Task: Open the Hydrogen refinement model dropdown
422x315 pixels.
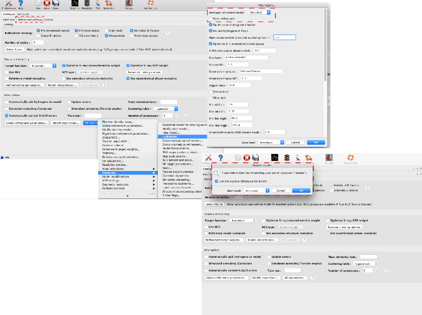Action: (259, 12)
